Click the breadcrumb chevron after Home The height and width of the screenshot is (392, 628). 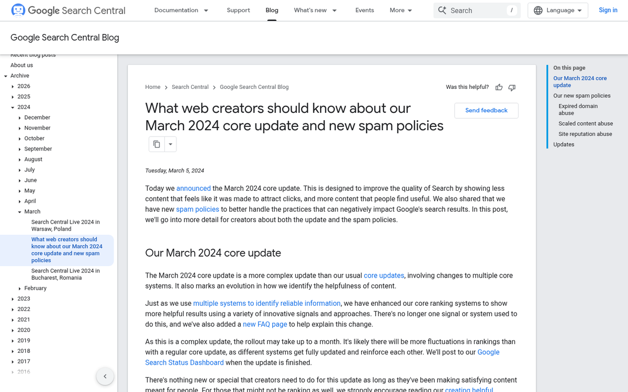coord(166,87)
